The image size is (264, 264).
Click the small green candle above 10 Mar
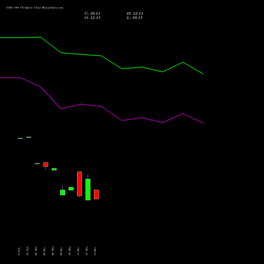[x=71, y=188]
